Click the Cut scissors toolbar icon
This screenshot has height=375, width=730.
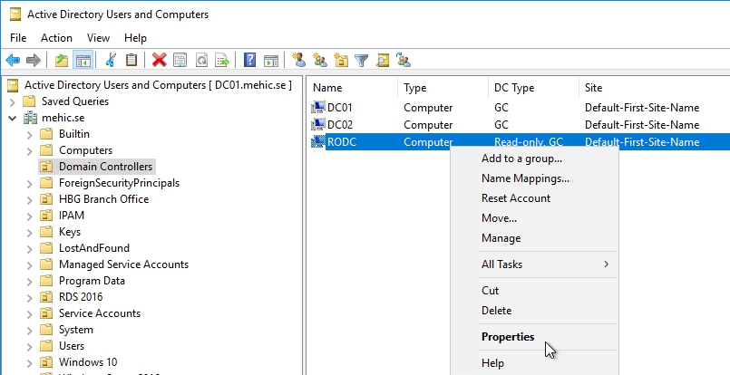(x=111, y=61)
